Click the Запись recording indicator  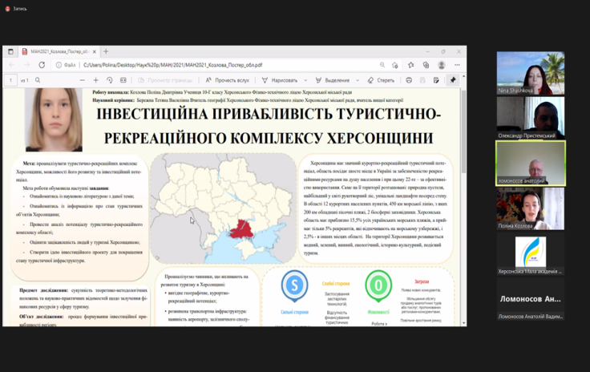(x=16, y=9)
